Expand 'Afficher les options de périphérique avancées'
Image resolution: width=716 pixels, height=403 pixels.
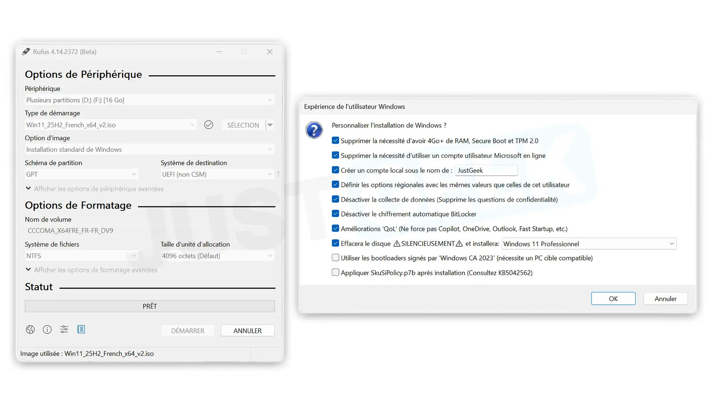coord(95,189)
